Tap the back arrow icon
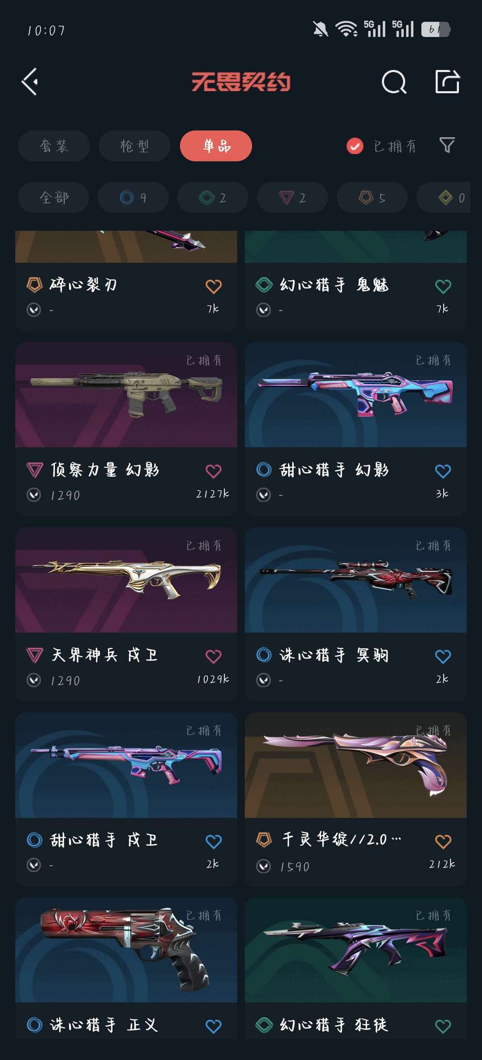Image resolution: width=482 pixels, height=1060 pixels. pyautogui.click(x=30, y=82)
